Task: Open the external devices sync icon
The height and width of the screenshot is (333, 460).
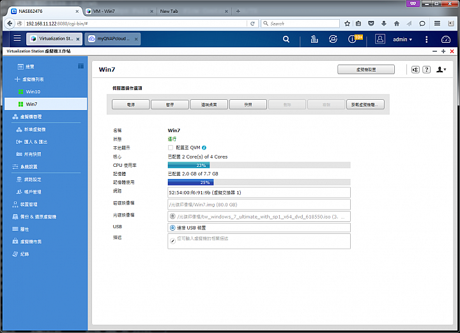Action: [333, 39]
